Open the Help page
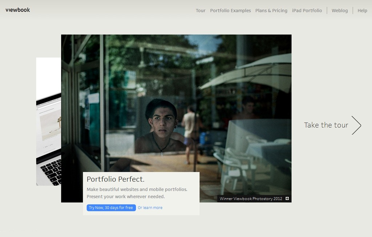The width and height of the screenshot is (372, 237). 362,11
